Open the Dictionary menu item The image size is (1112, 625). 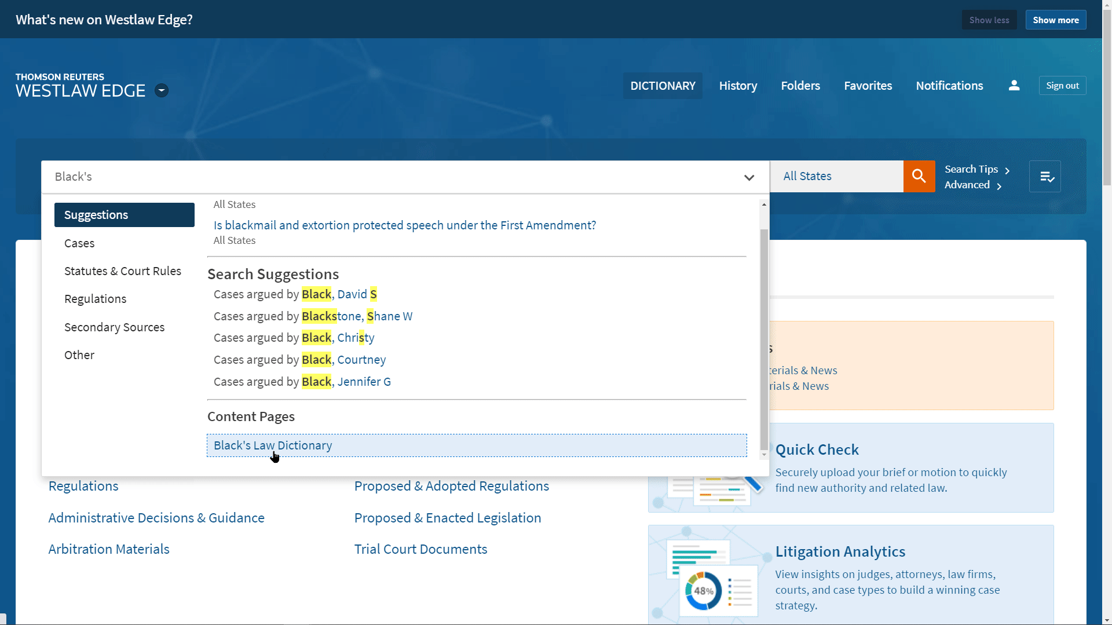tap(663, 86)
